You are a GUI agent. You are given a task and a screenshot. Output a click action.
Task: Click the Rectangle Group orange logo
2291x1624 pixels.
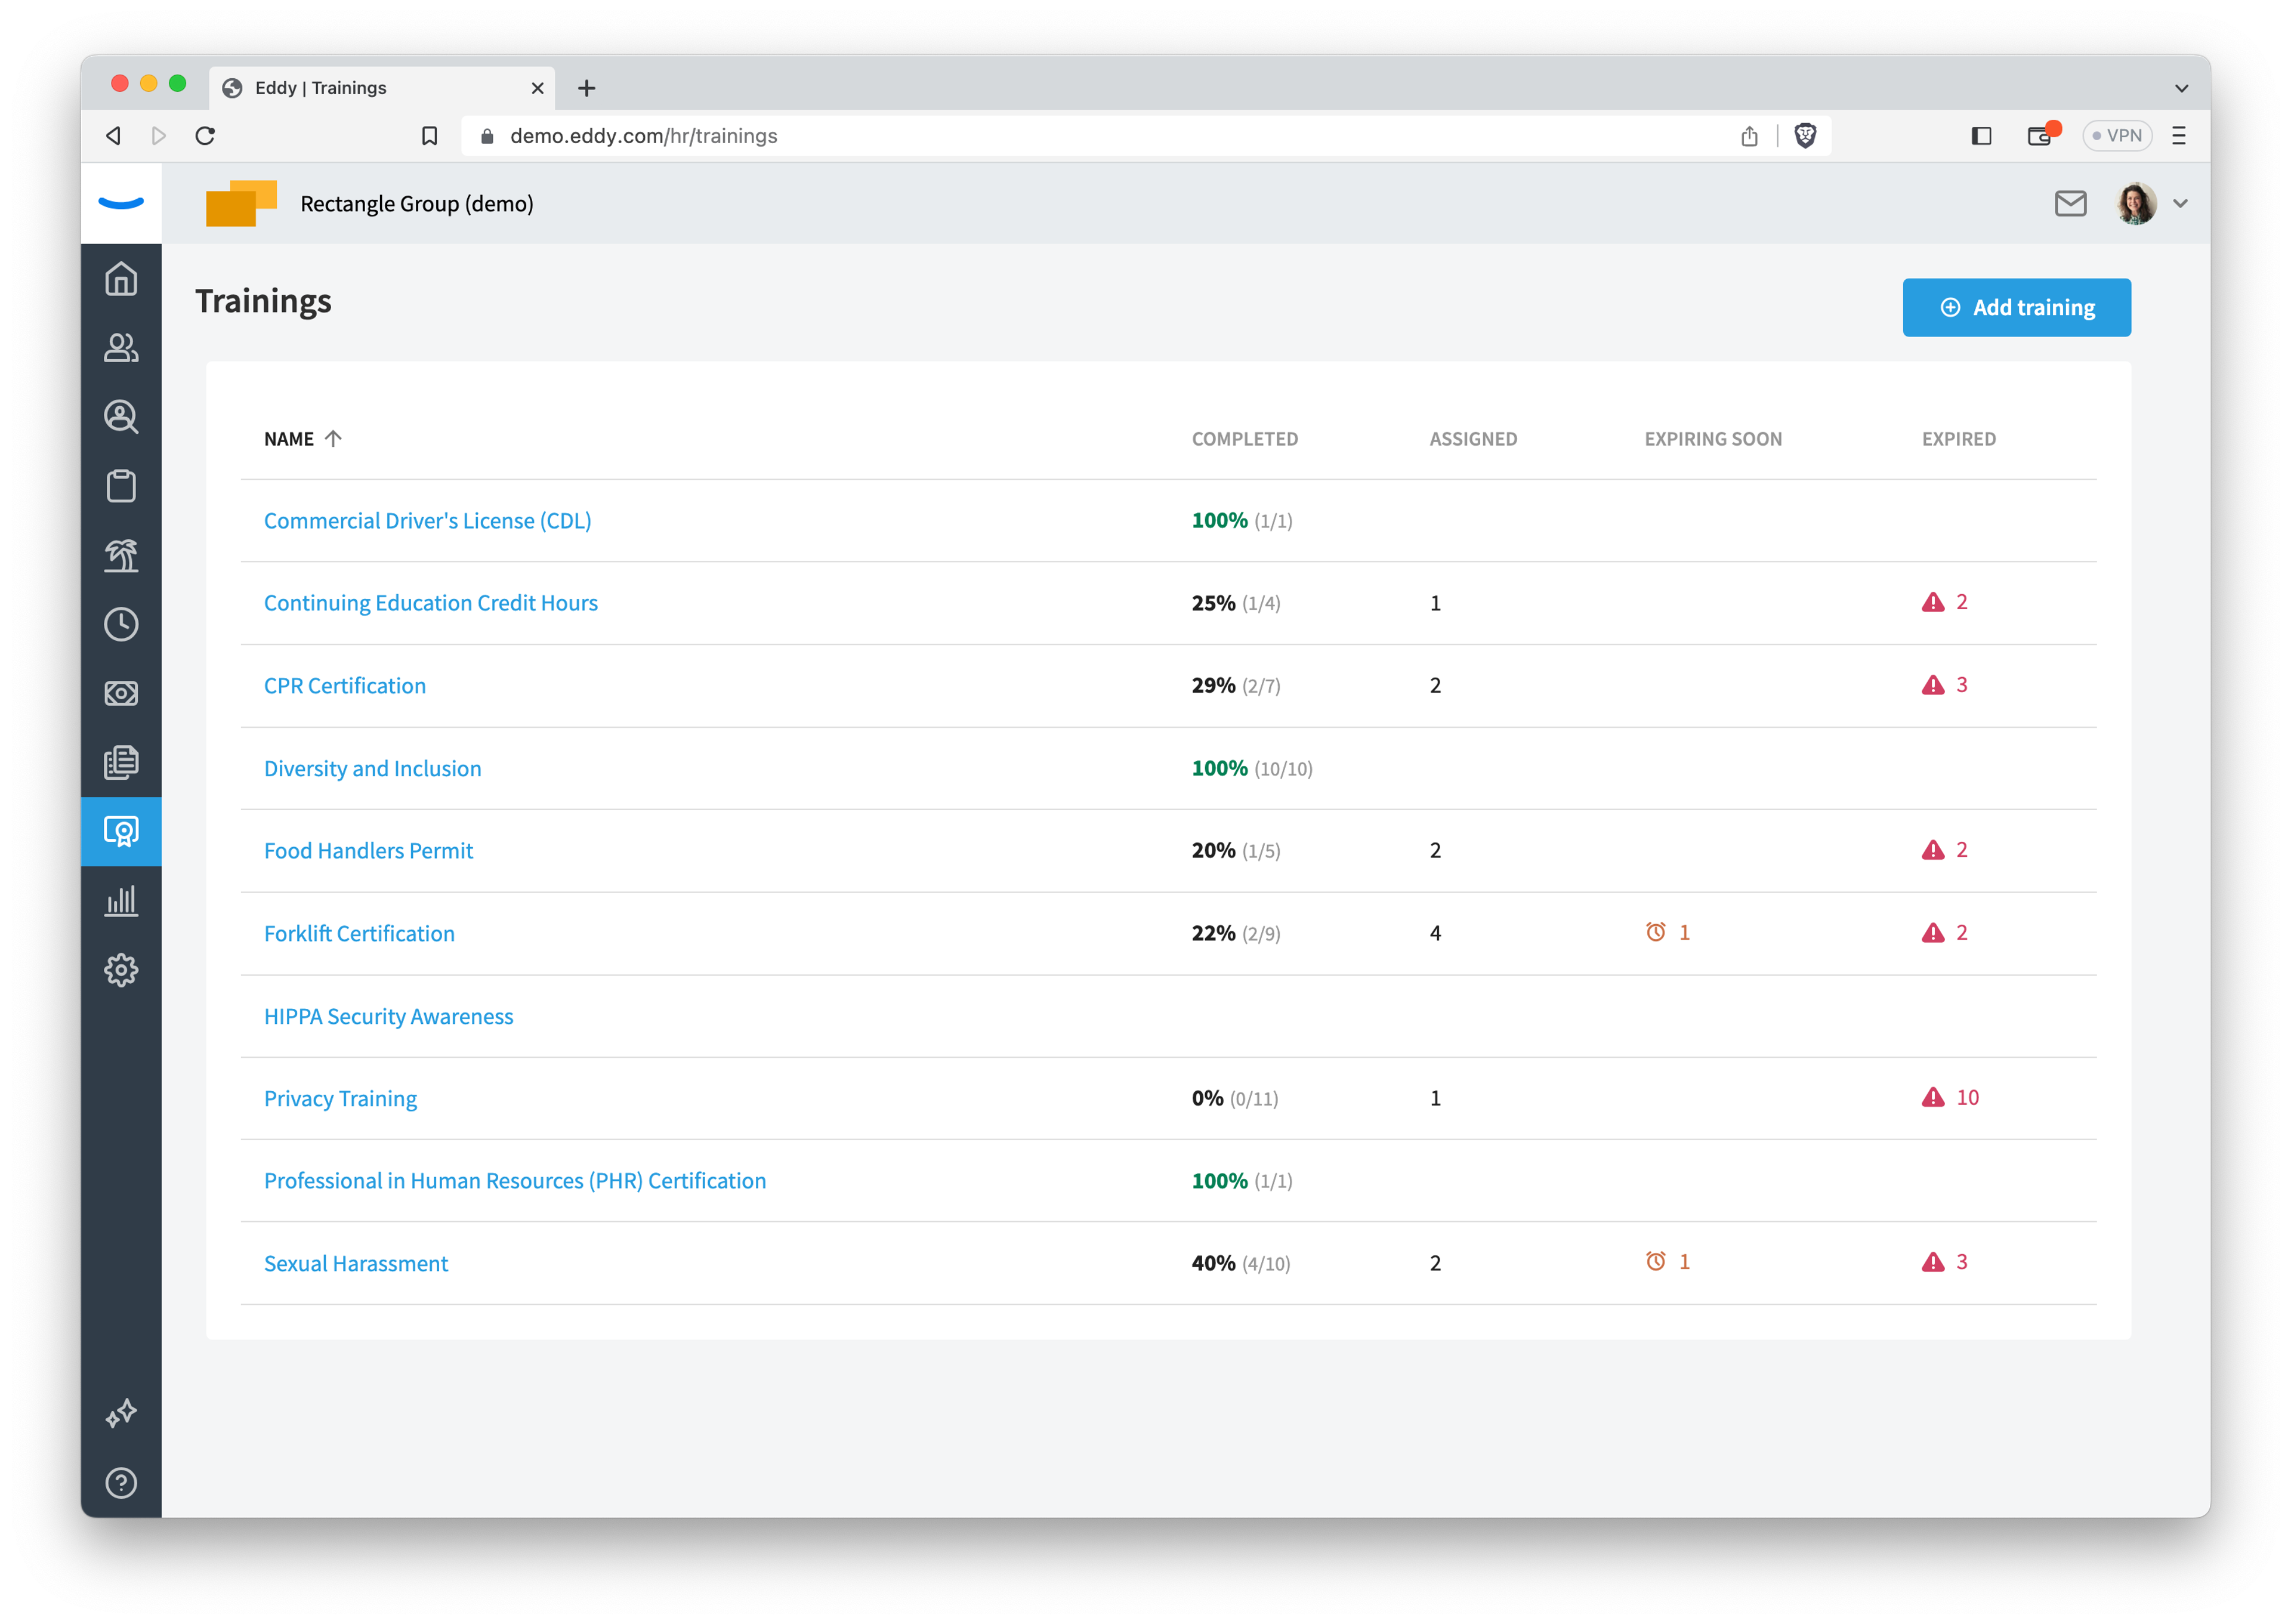(241, 203)
